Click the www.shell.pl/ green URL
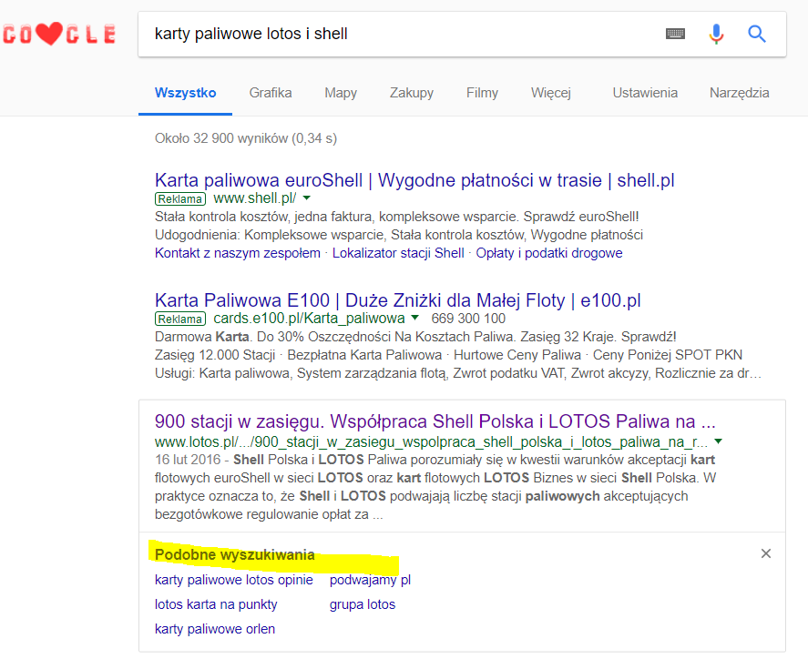The image size is (808, 659). coord(254,198)
